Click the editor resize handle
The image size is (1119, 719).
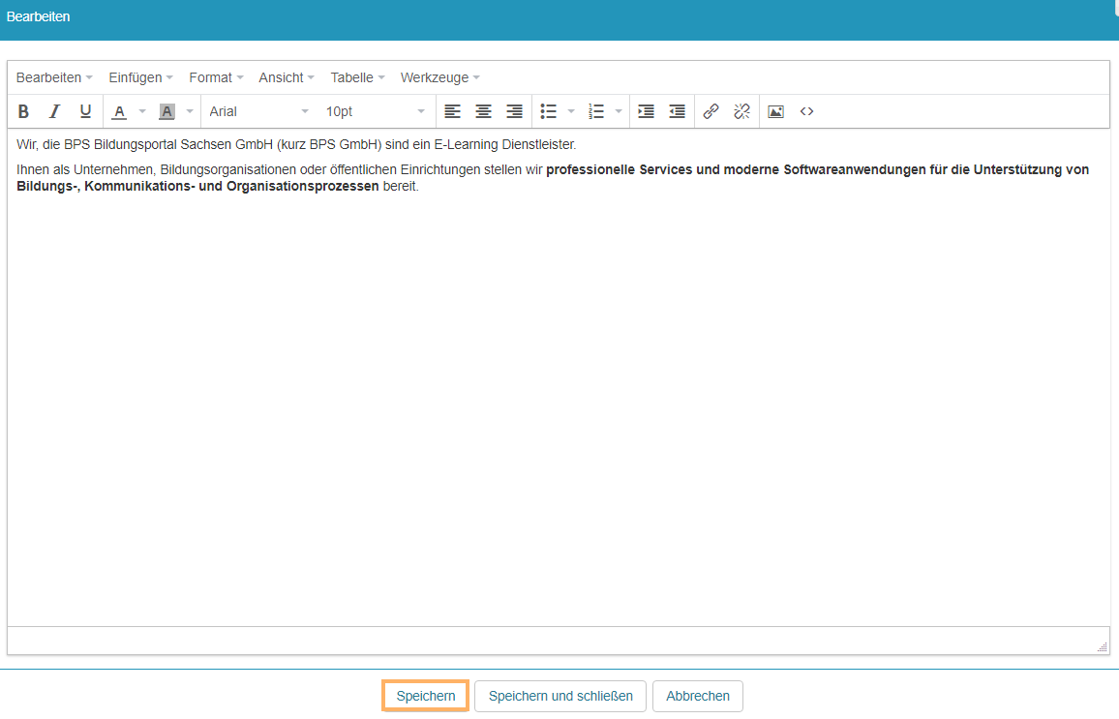[1103, 647]
